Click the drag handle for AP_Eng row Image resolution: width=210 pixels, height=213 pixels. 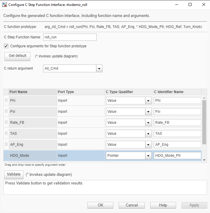pos(6,145)
